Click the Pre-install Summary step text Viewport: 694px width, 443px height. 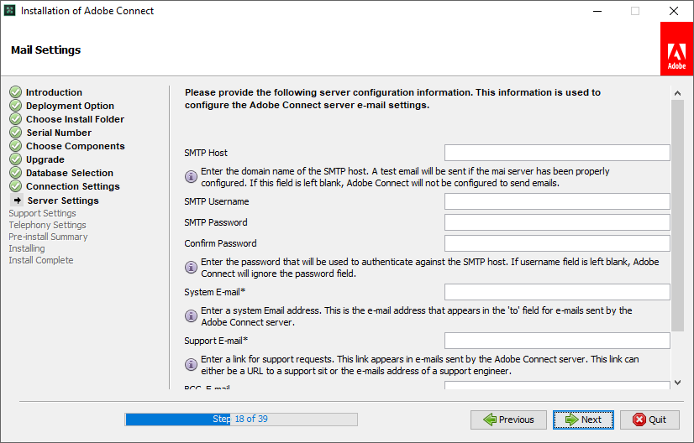(x=48, y=237)
